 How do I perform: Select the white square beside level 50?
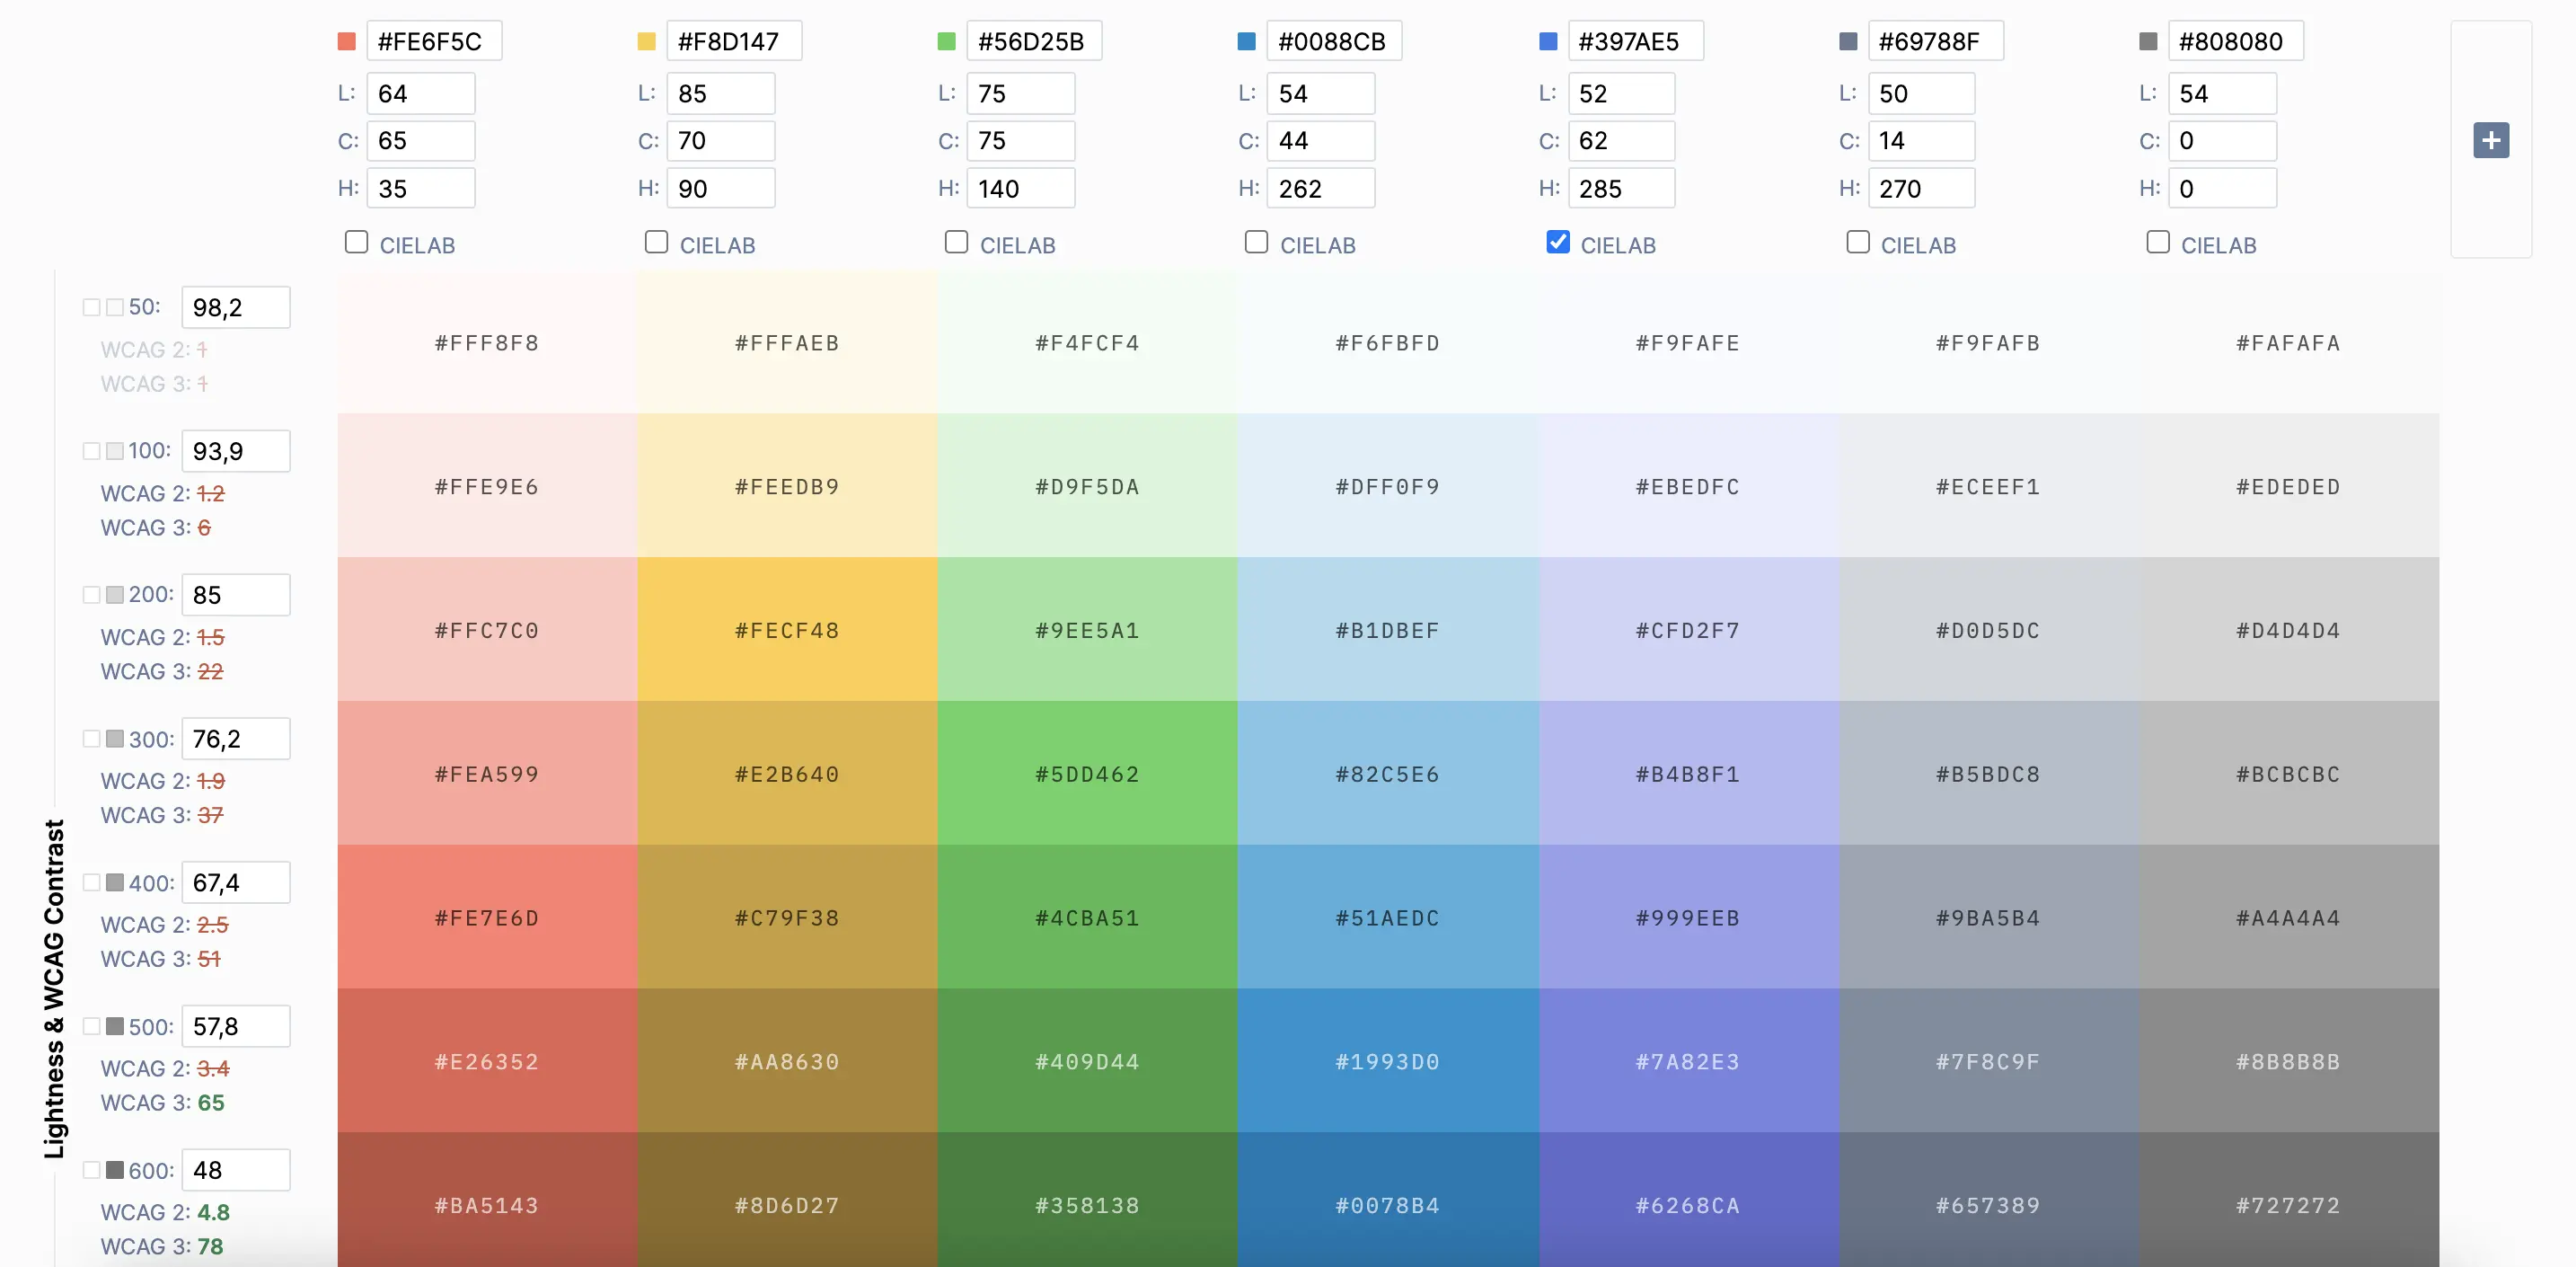click(91, 307)
